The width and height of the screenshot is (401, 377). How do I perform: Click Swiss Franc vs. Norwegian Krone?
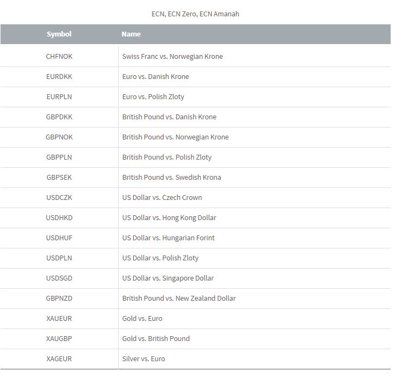click(172, 56)
